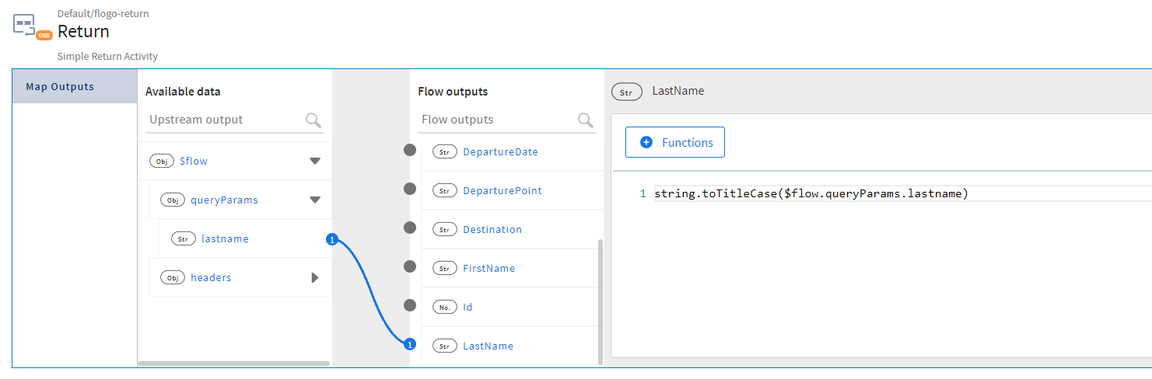The width and height of the screenshot is (1152, 379).
Task: Click the search magnifier in Available data
Action: 313,120
